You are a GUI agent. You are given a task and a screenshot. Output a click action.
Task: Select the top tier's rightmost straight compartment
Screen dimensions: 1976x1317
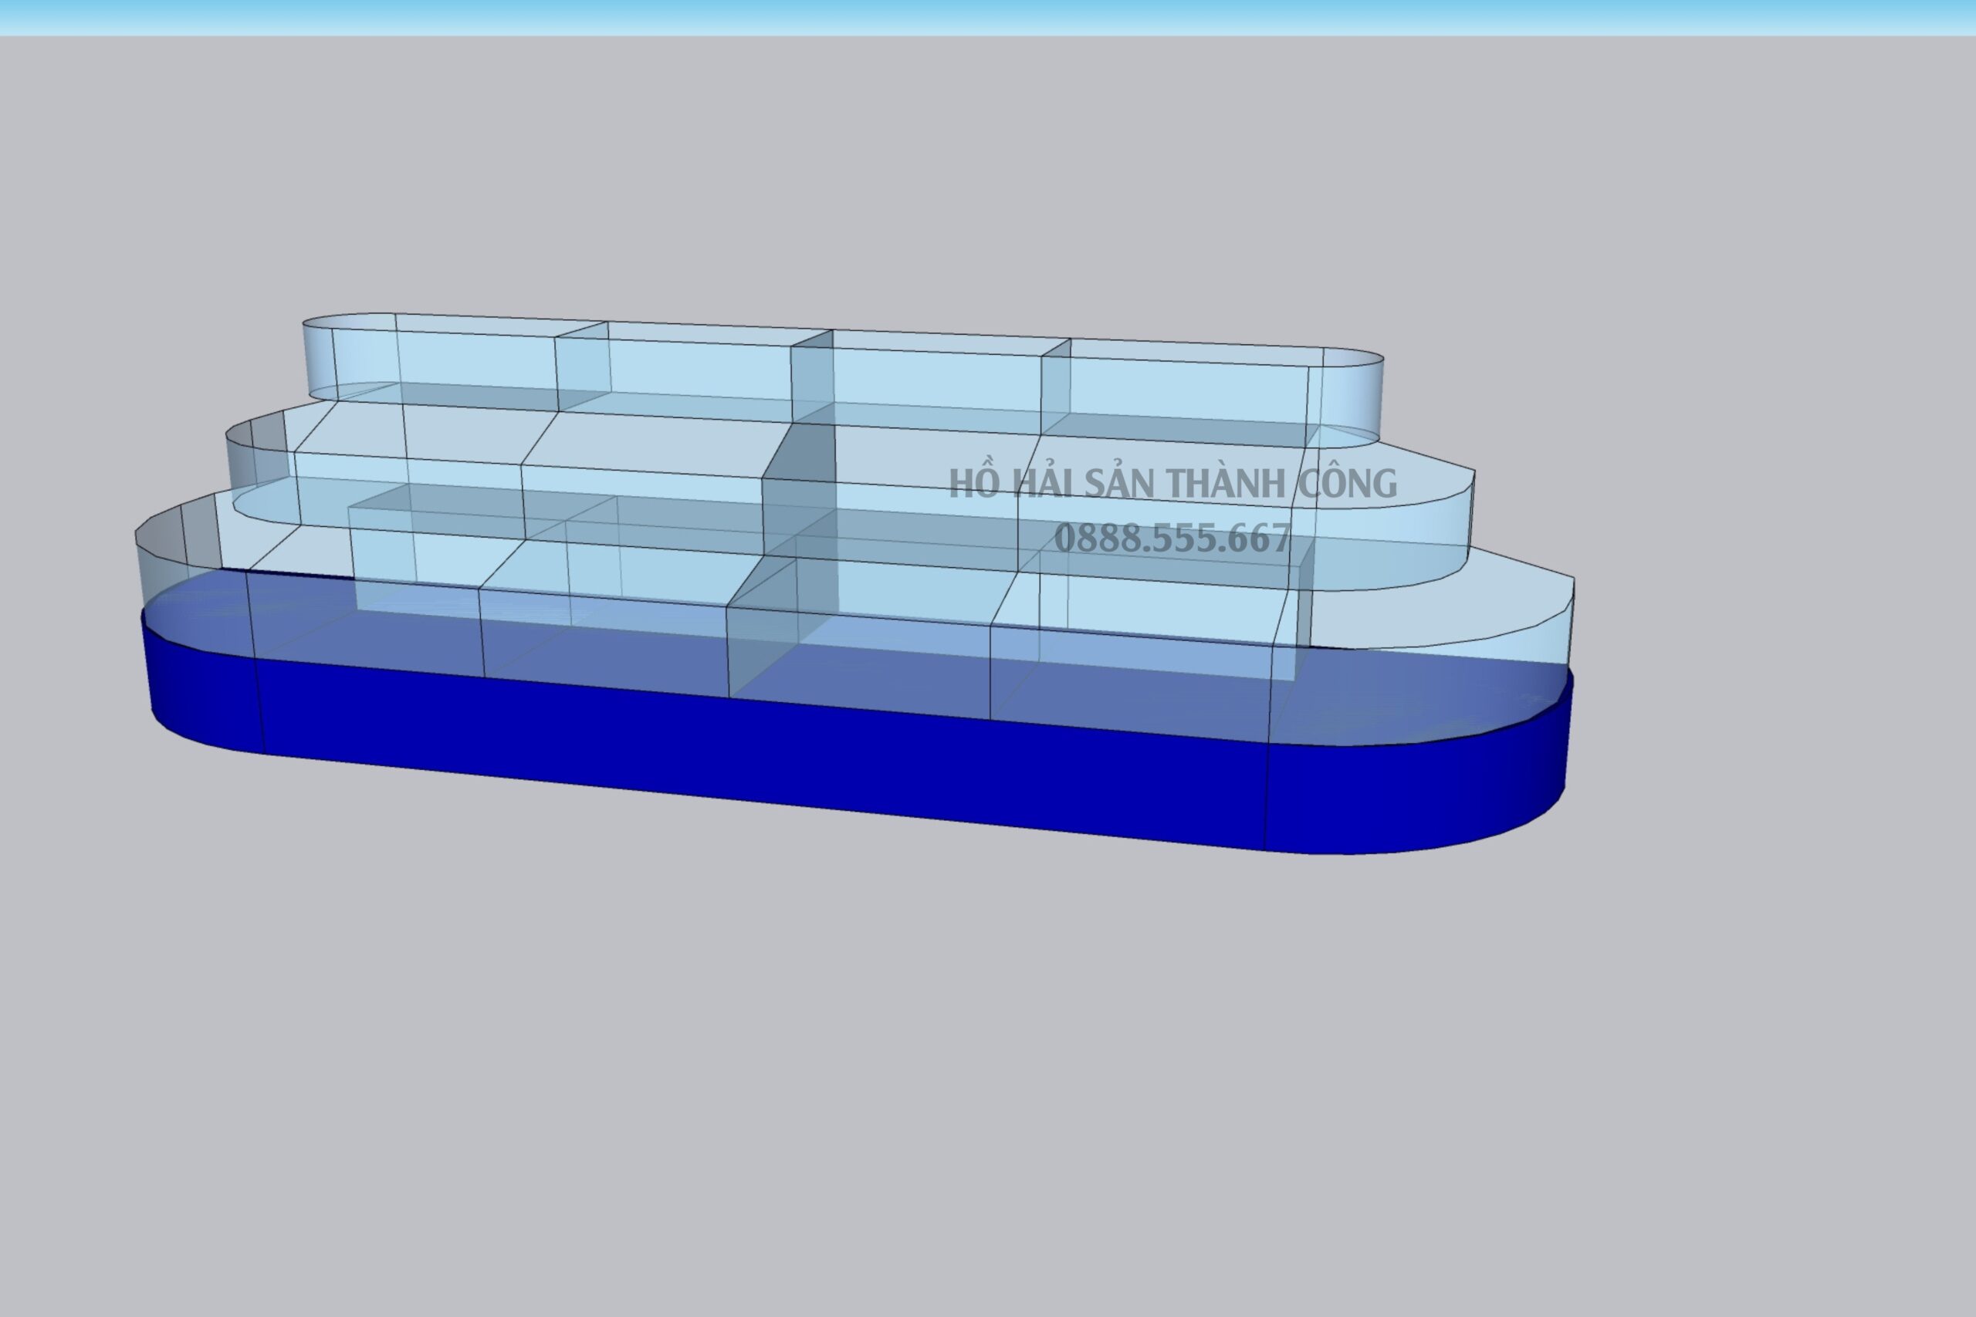coord(1176,401)
